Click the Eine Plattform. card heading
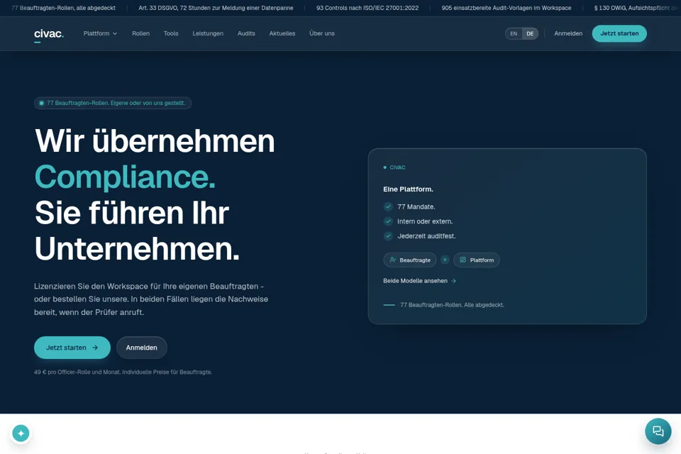Viewport: 681px width, 454px height. pyautogui.click(x=409, y=189)
